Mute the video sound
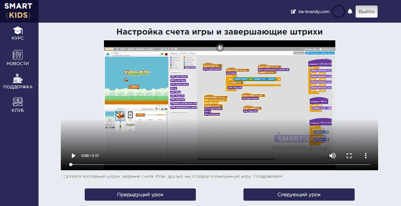 (332, 156)
